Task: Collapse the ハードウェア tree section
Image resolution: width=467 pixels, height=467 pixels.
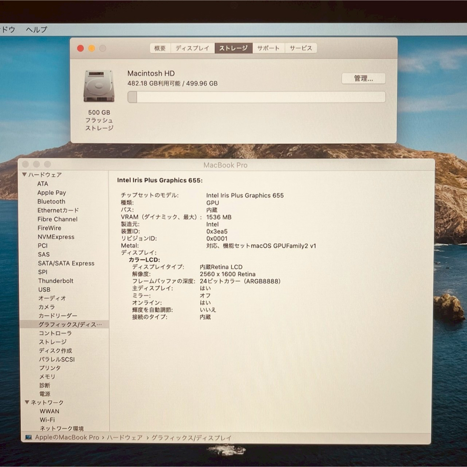Action: pyautogui.click(x=24, y=175)
